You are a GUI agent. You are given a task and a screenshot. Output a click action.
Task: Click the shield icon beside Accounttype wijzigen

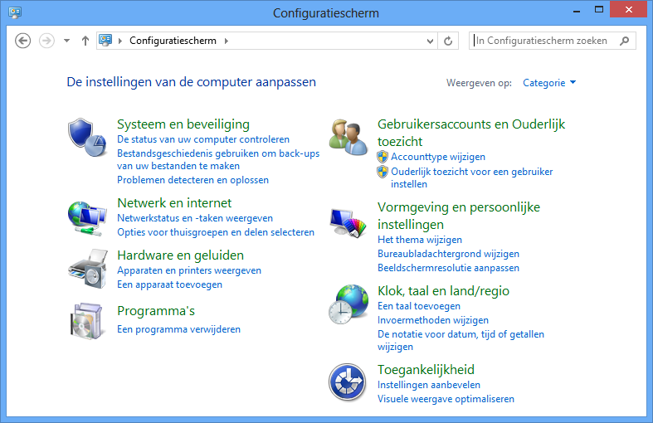[383, 157]
